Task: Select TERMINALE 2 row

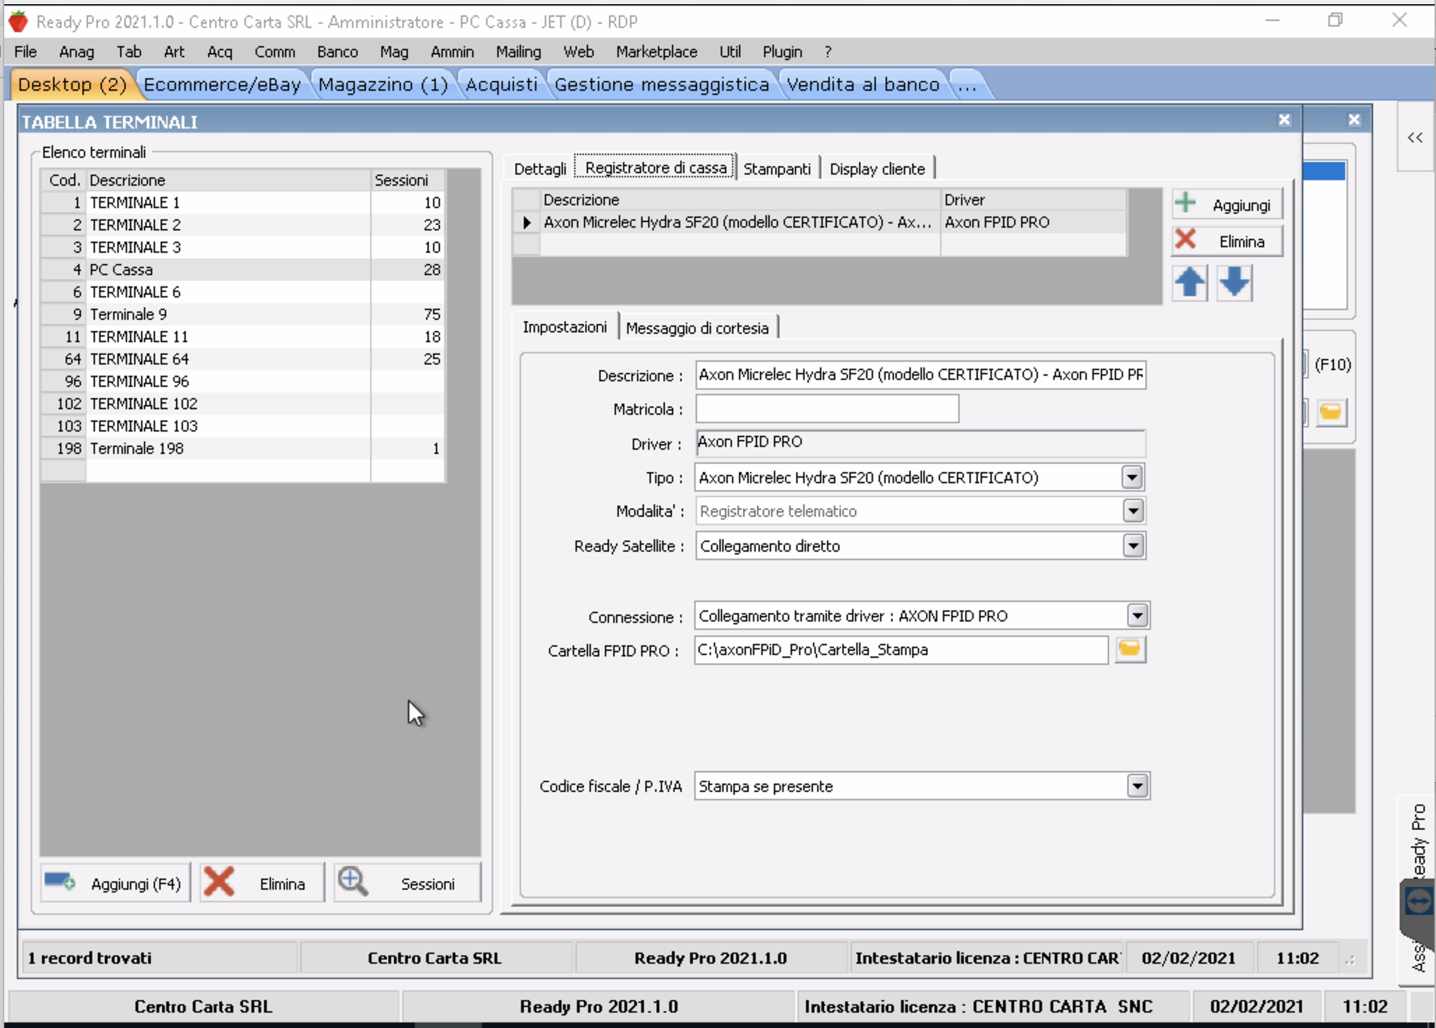Action: 242,225
